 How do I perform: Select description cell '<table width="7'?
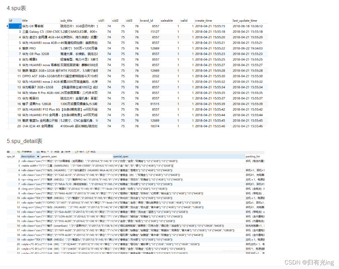(31, 166)
